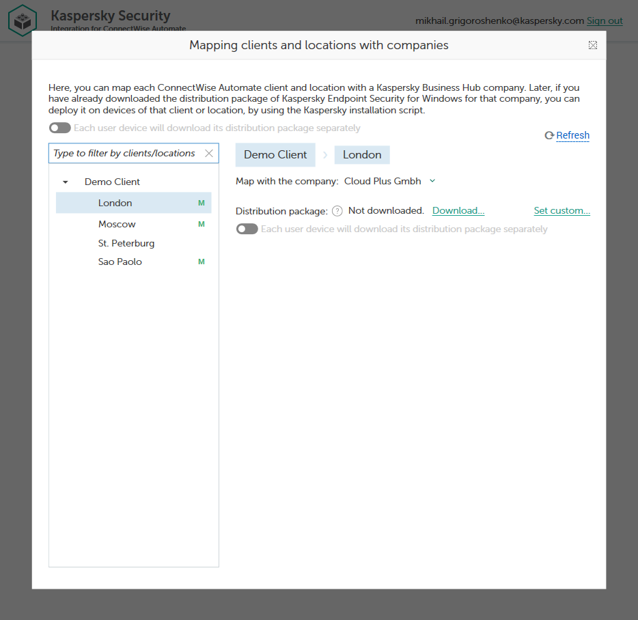
Task: Clear the filter using the X icon
Action: [x=208, y=153]
